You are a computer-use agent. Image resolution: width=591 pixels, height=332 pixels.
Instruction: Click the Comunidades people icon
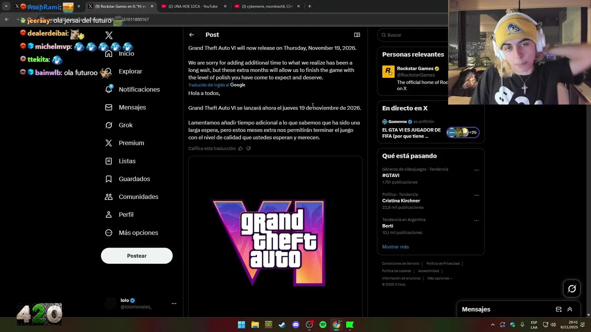click(x=109, y=197)
